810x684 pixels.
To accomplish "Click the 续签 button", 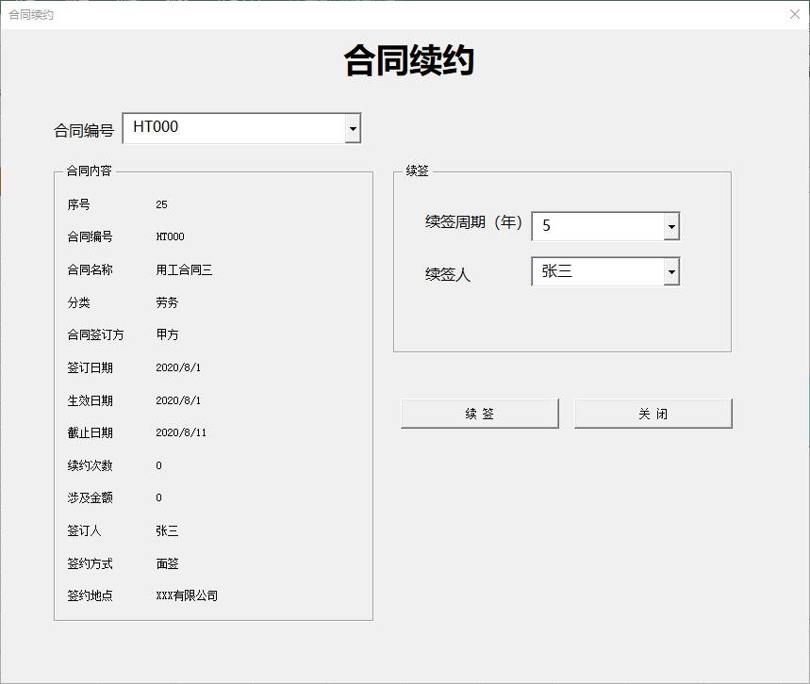I will [x=480, y=414].
